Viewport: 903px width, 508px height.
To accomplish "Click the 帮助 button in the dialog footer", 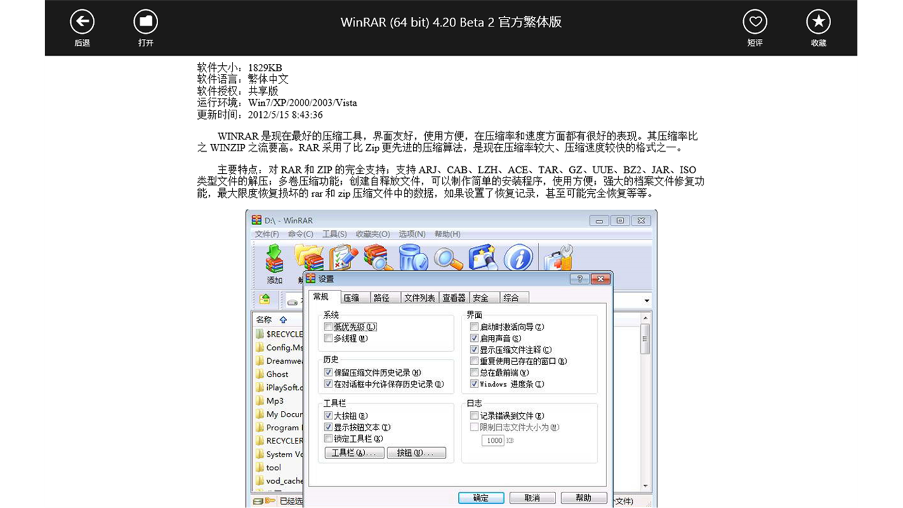I will (x=583, y=498).
